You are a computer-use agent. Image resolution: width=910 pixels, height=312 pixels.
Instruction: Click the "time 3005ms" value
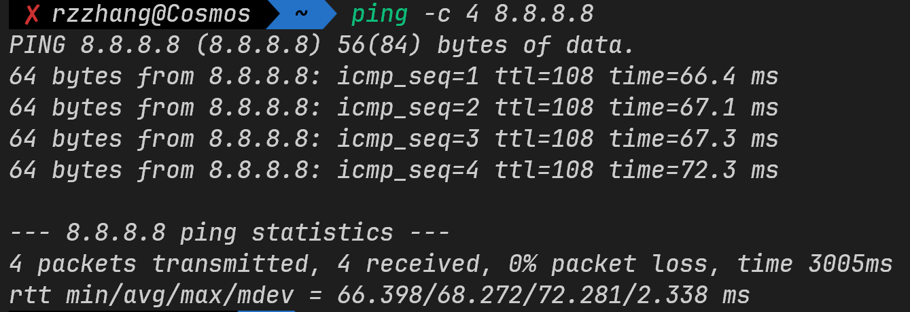pos(814,264)
